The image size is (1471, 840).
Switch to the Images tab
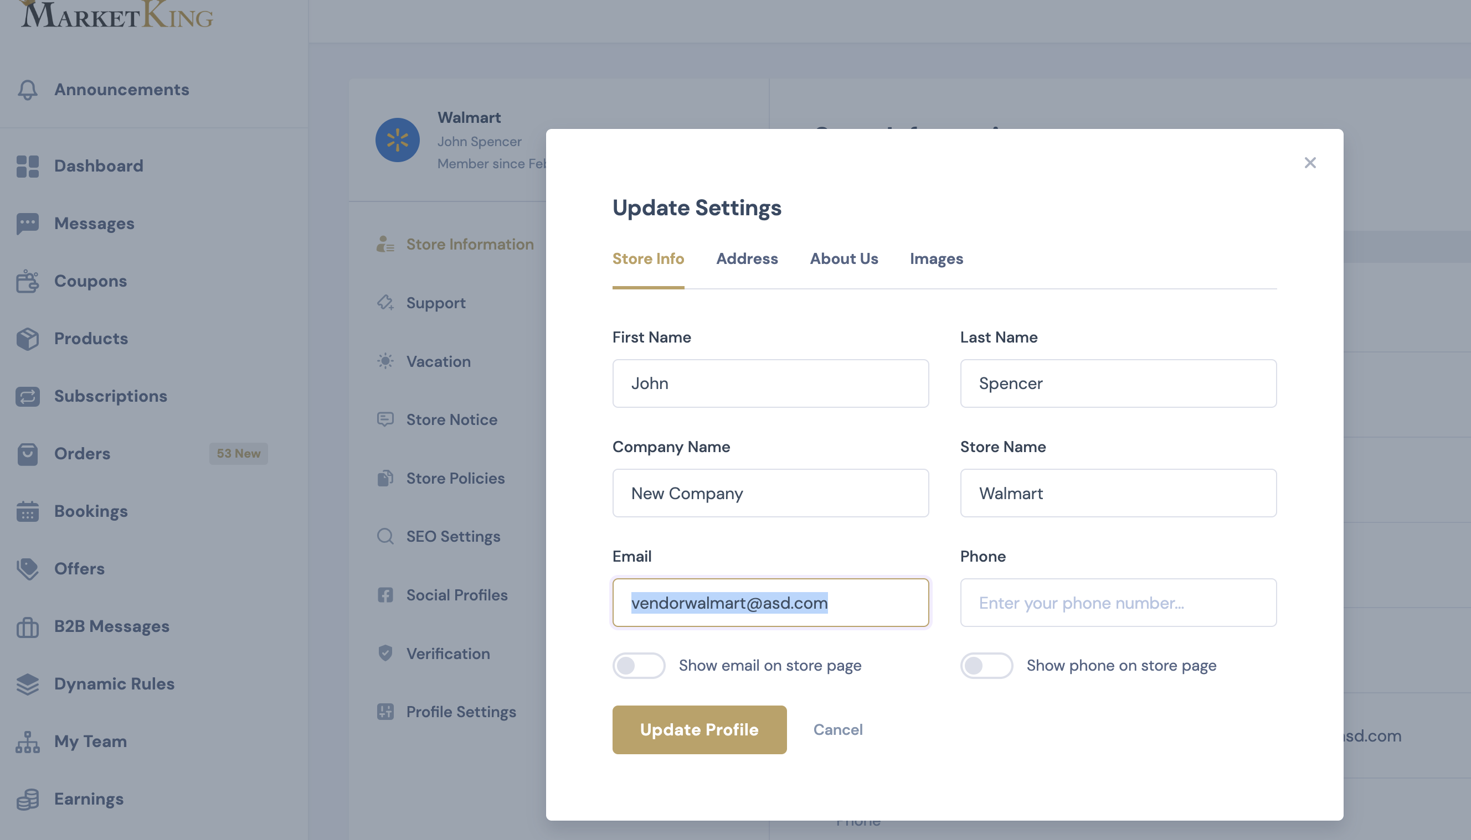(937, 259)
